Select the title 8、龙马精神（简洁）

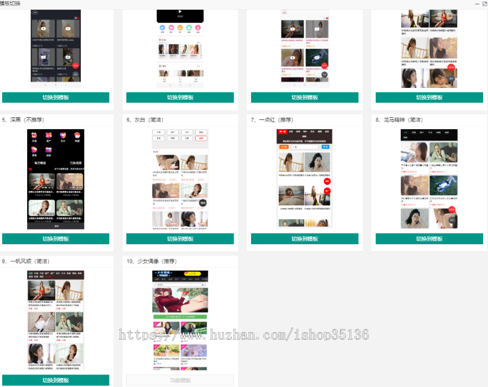[399, 120]
